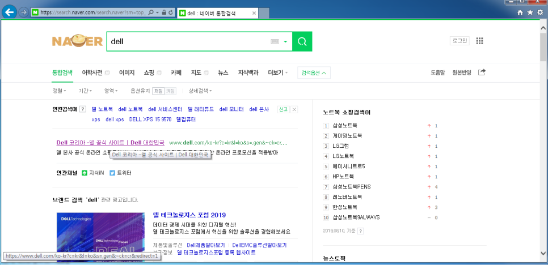
Task: Click the 지식iN channel icon link
Action: tap(92, 173)
